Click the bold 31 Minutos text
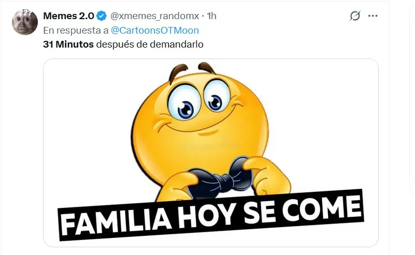The image size is (415, 255). click(68, 44)
